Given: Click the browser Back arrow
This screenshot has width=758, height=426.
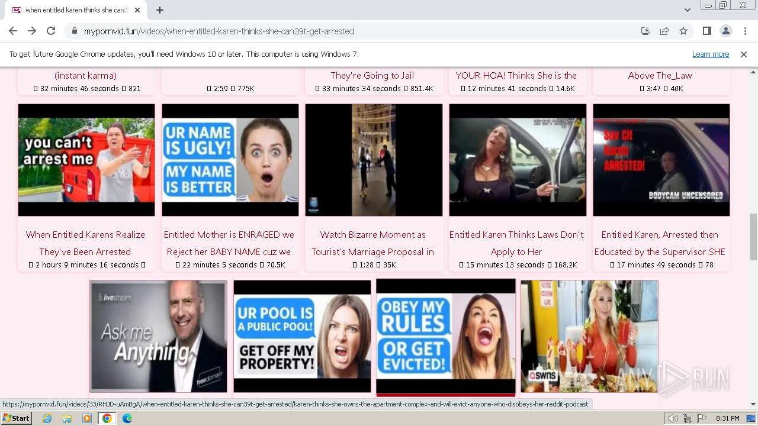Looking at the screenshot, I should [x=13, y=31].
